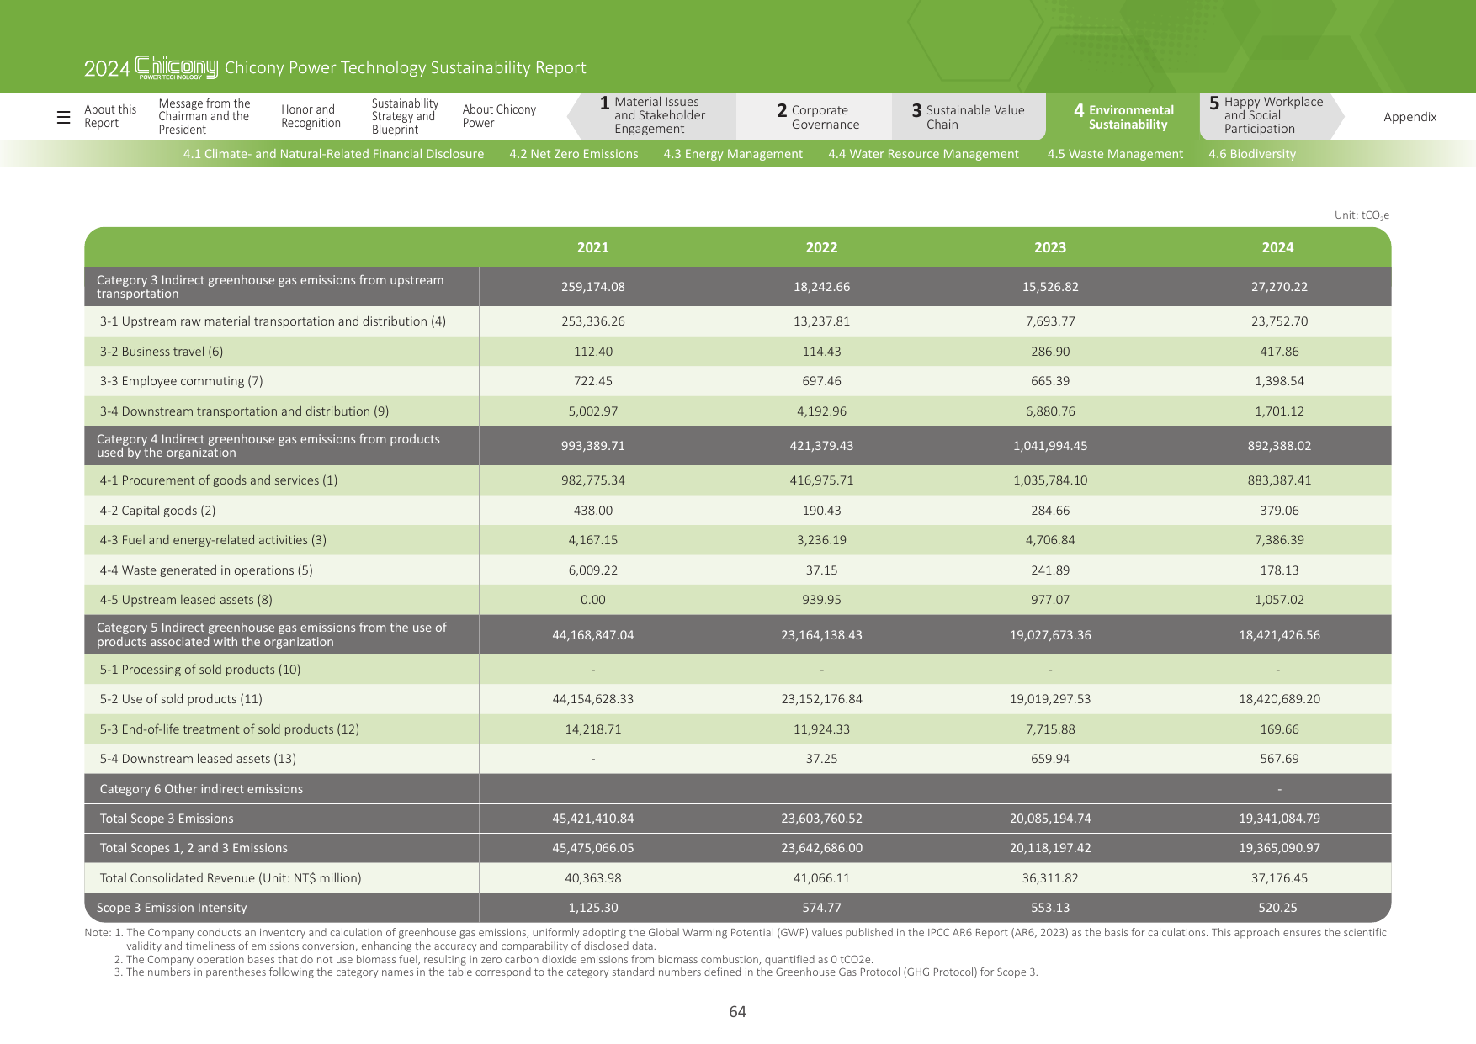This screenshot has width=1476, height=1044.
Task: Select the 3-2 Business travel (6) row label
Action: [162, 352]
